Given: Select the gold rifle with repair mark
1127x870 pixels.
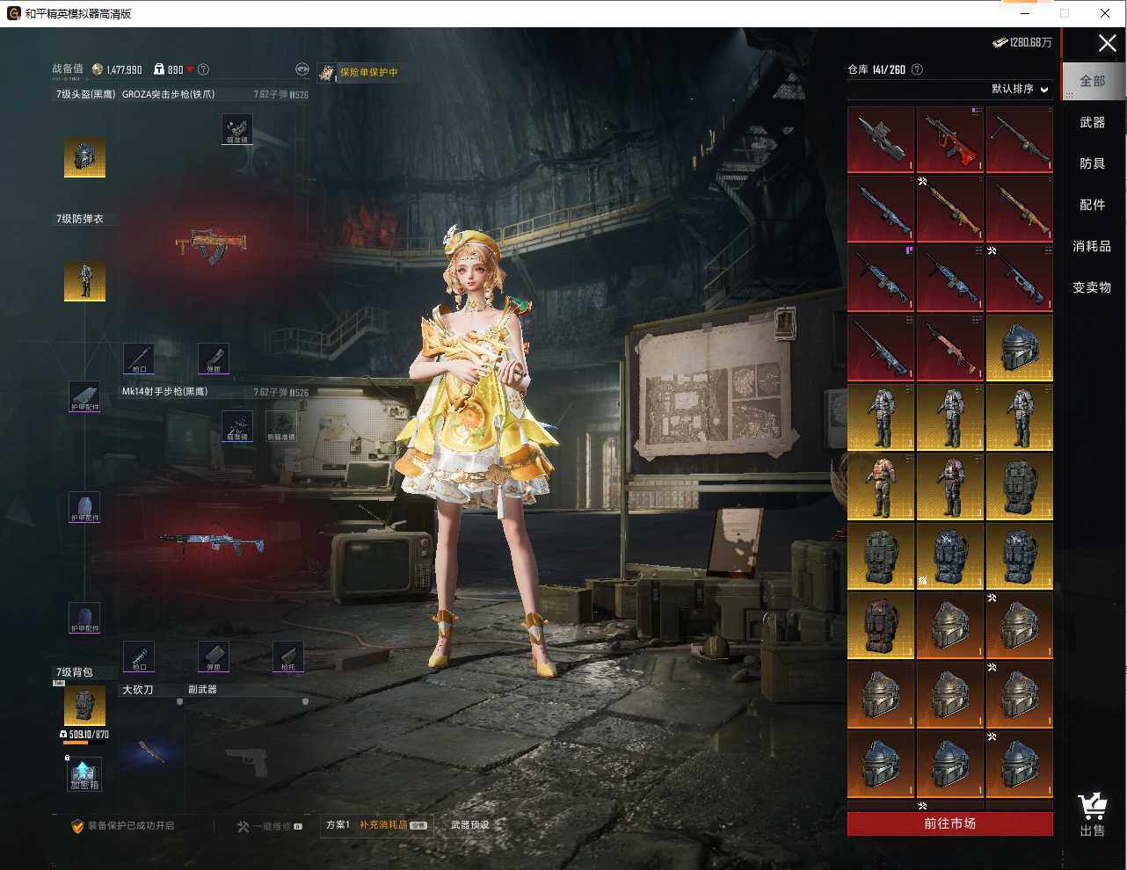Looking at the screenshot, I should tap(949, 208).
